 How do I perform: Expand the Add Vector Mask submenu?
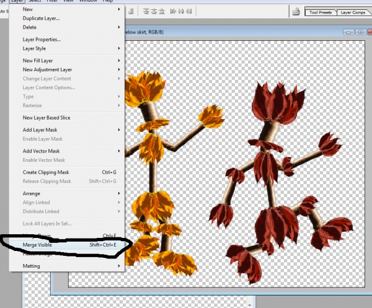click(67, 151)
